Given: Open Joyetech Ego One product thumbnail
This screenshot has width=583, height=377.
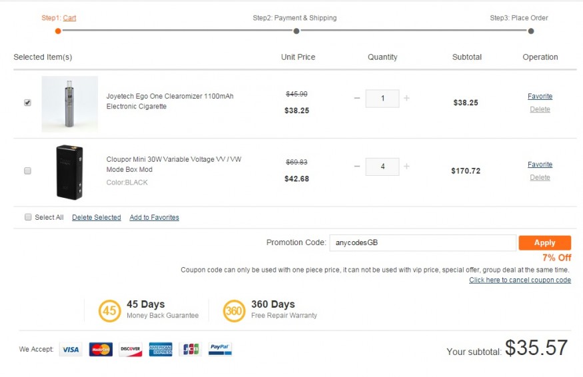Looking at the screenshot, I should click(69, 104).
